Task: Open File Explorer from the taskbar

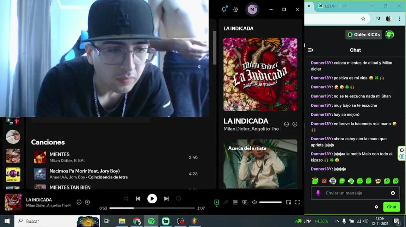Action: (122, 221)
